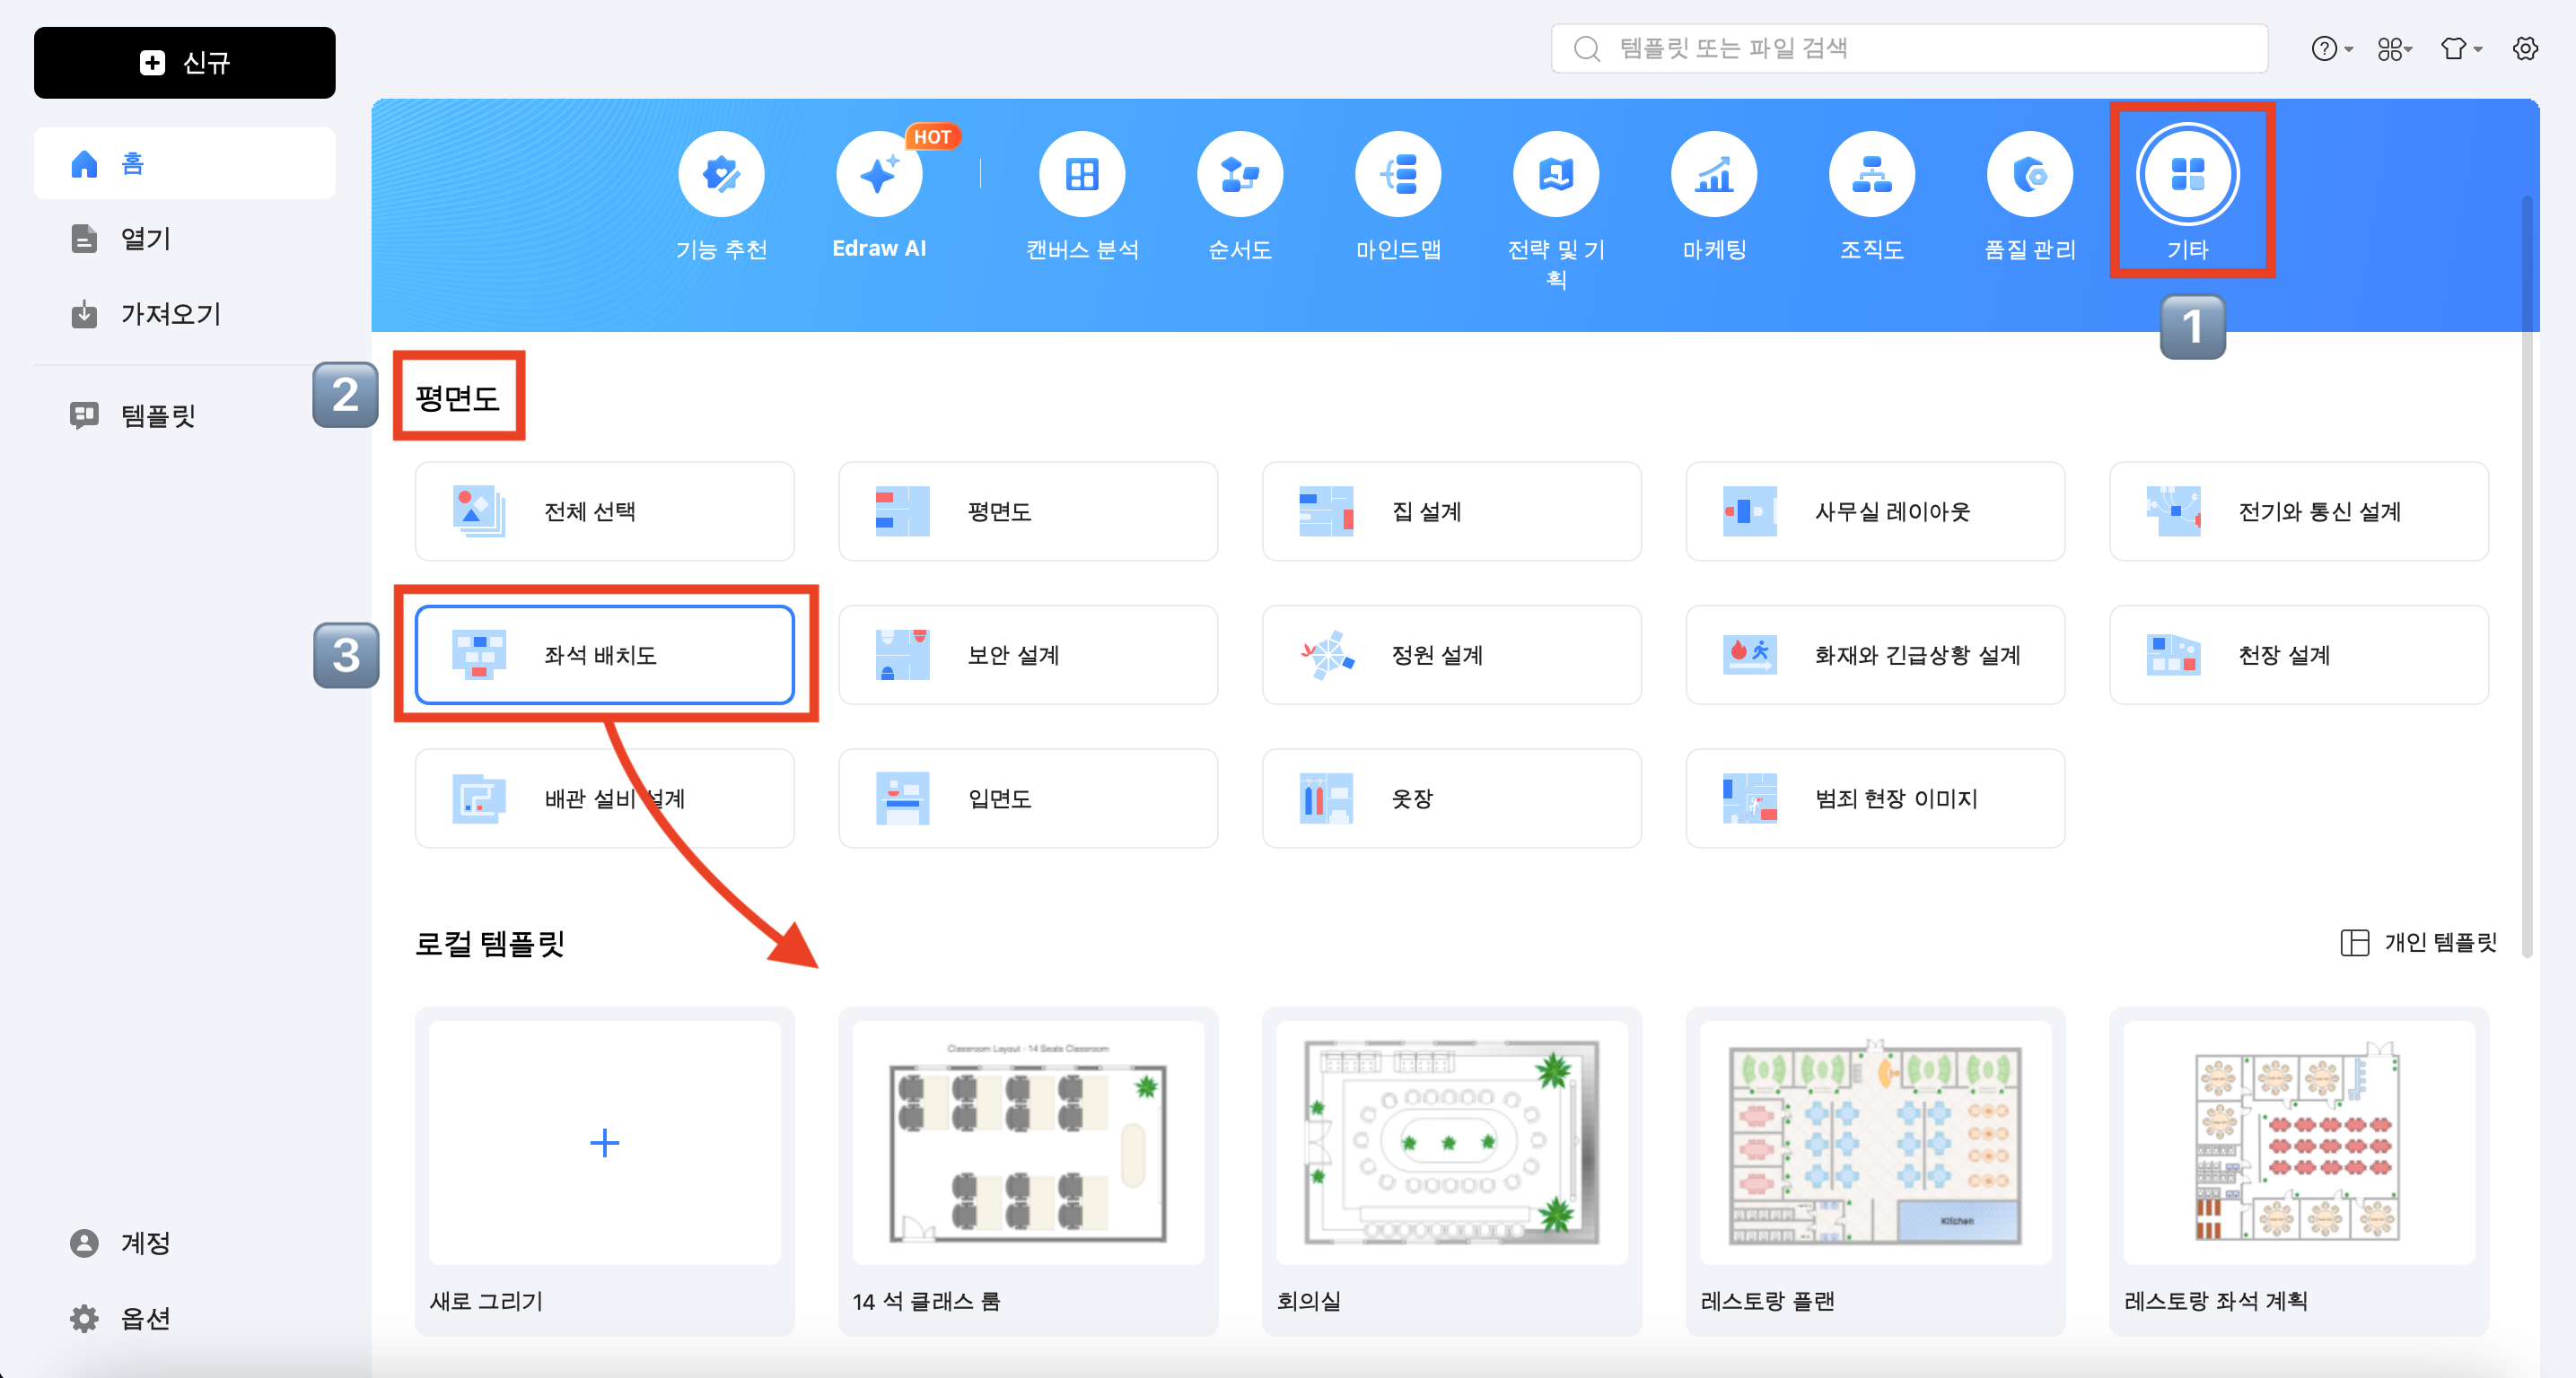The height and width of the screenshot is (1378, 2576).
Task: Click the 새로 그리기 blank drawing thumbnail
Action: 605,1143
